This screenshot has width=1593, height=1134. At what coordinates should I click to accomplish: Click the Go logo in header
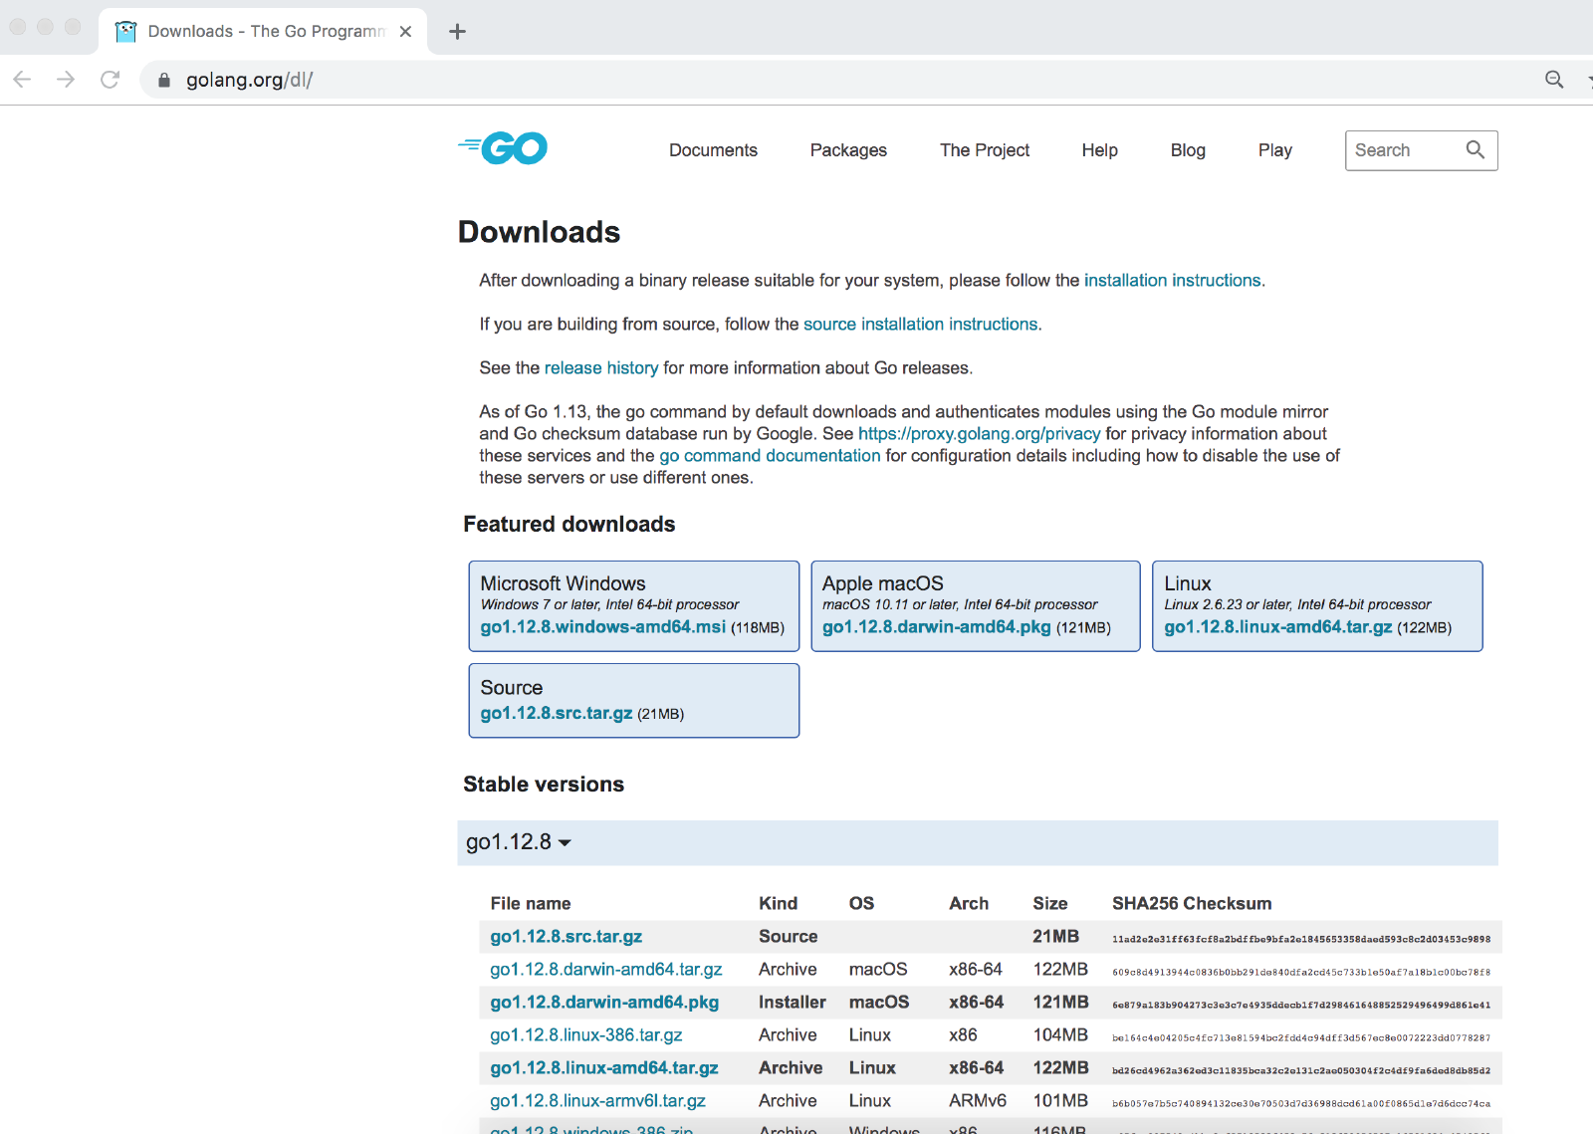(x=504, y=149)
